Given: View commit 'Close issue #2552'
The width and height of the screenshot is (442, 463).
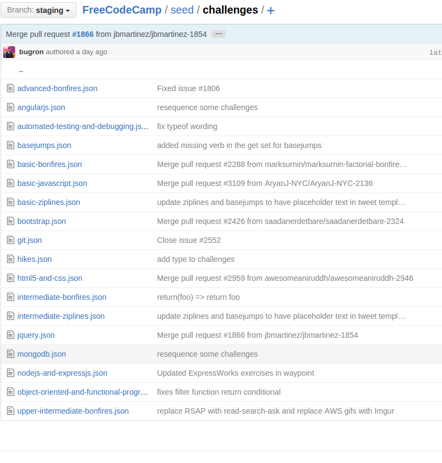Looking at the screenshot, I should click(x=189, y=240).
